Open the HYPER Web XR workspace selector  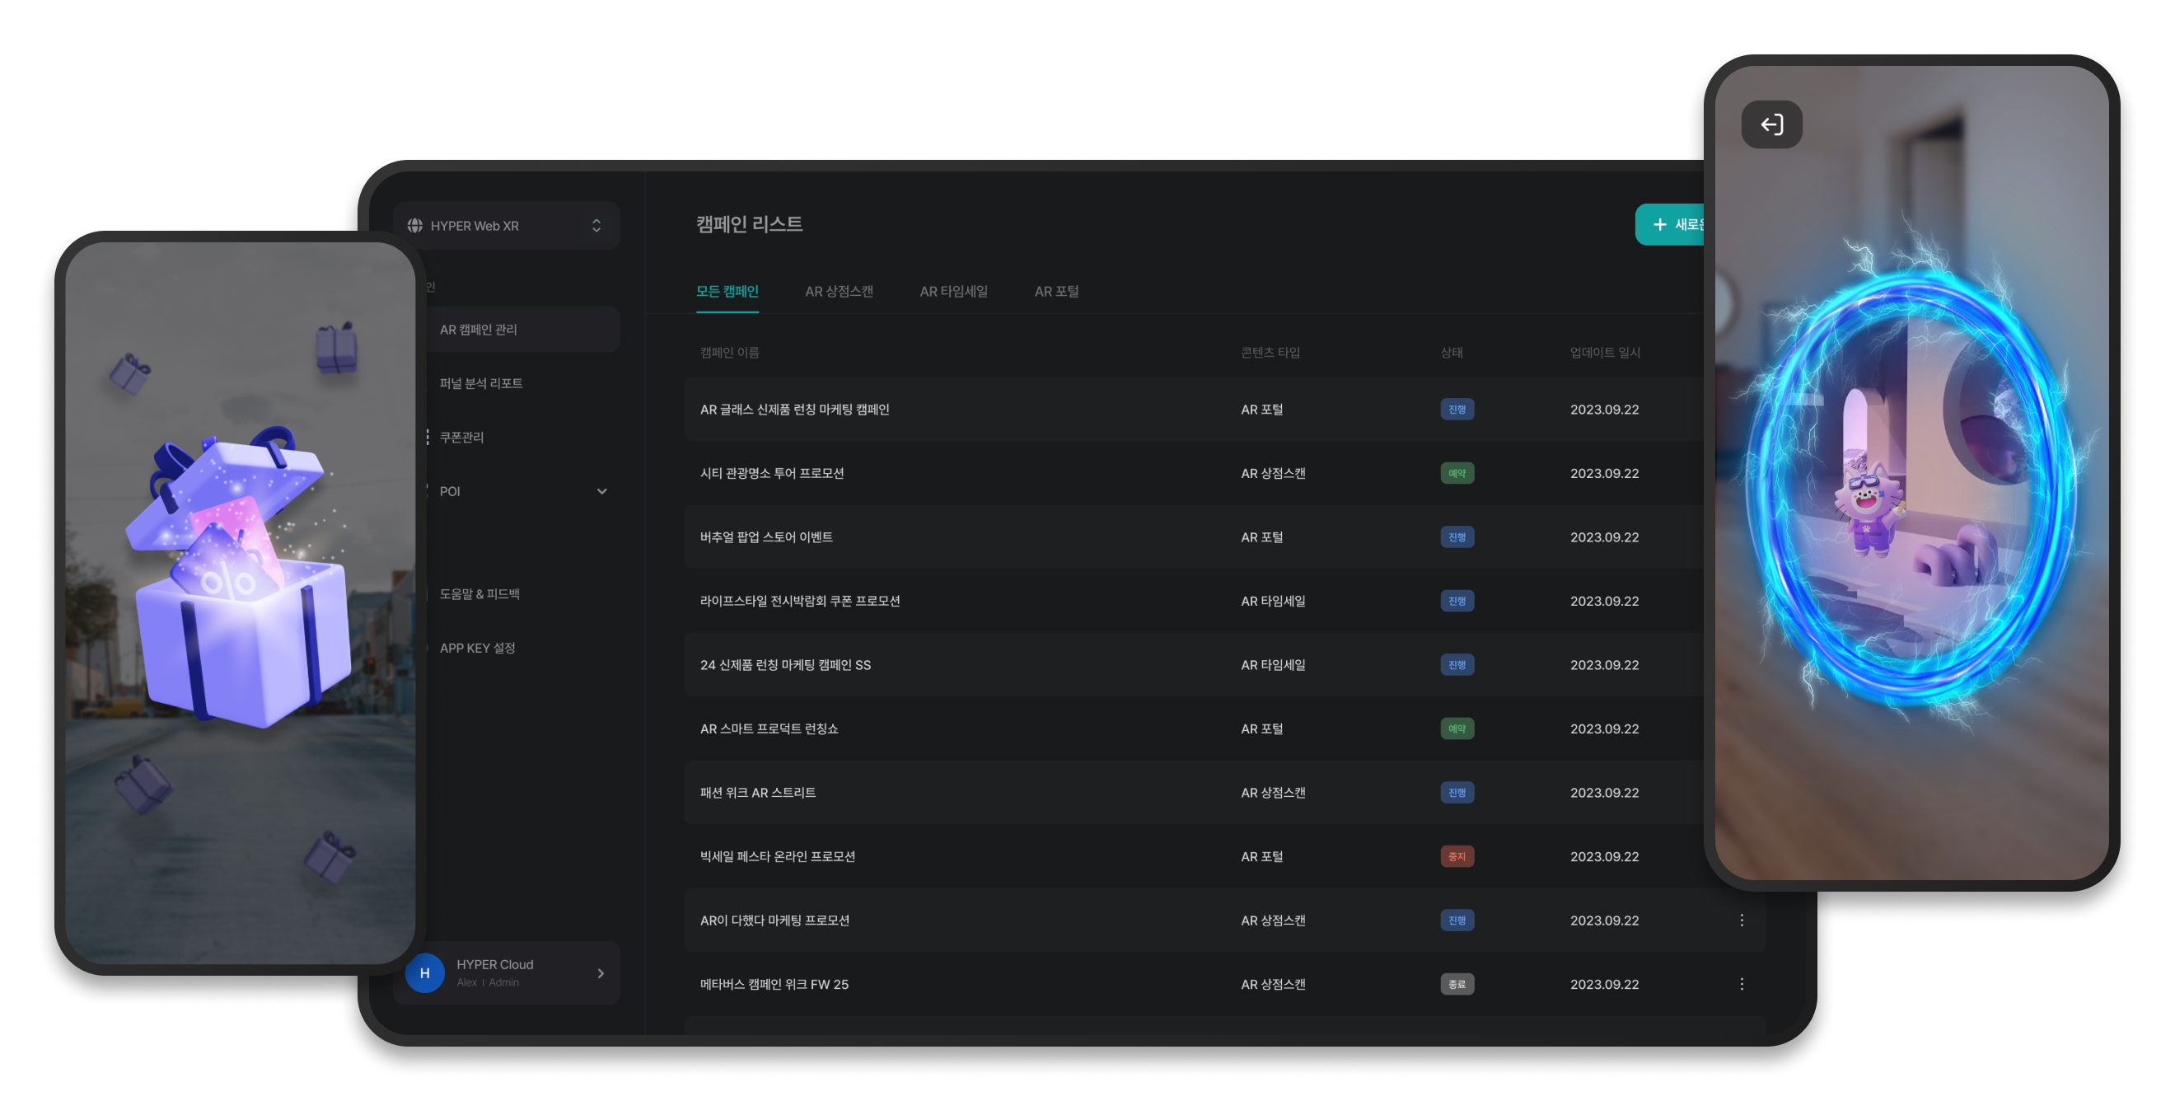tap(507, 226)
